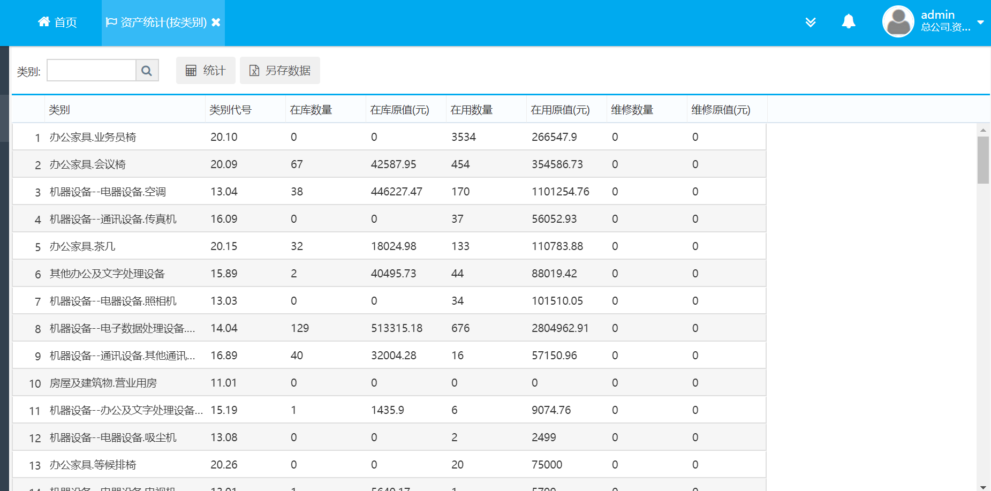991x491 pixels.
Task: Click the 在用原值(元) column header
Action: pos(560,110)
